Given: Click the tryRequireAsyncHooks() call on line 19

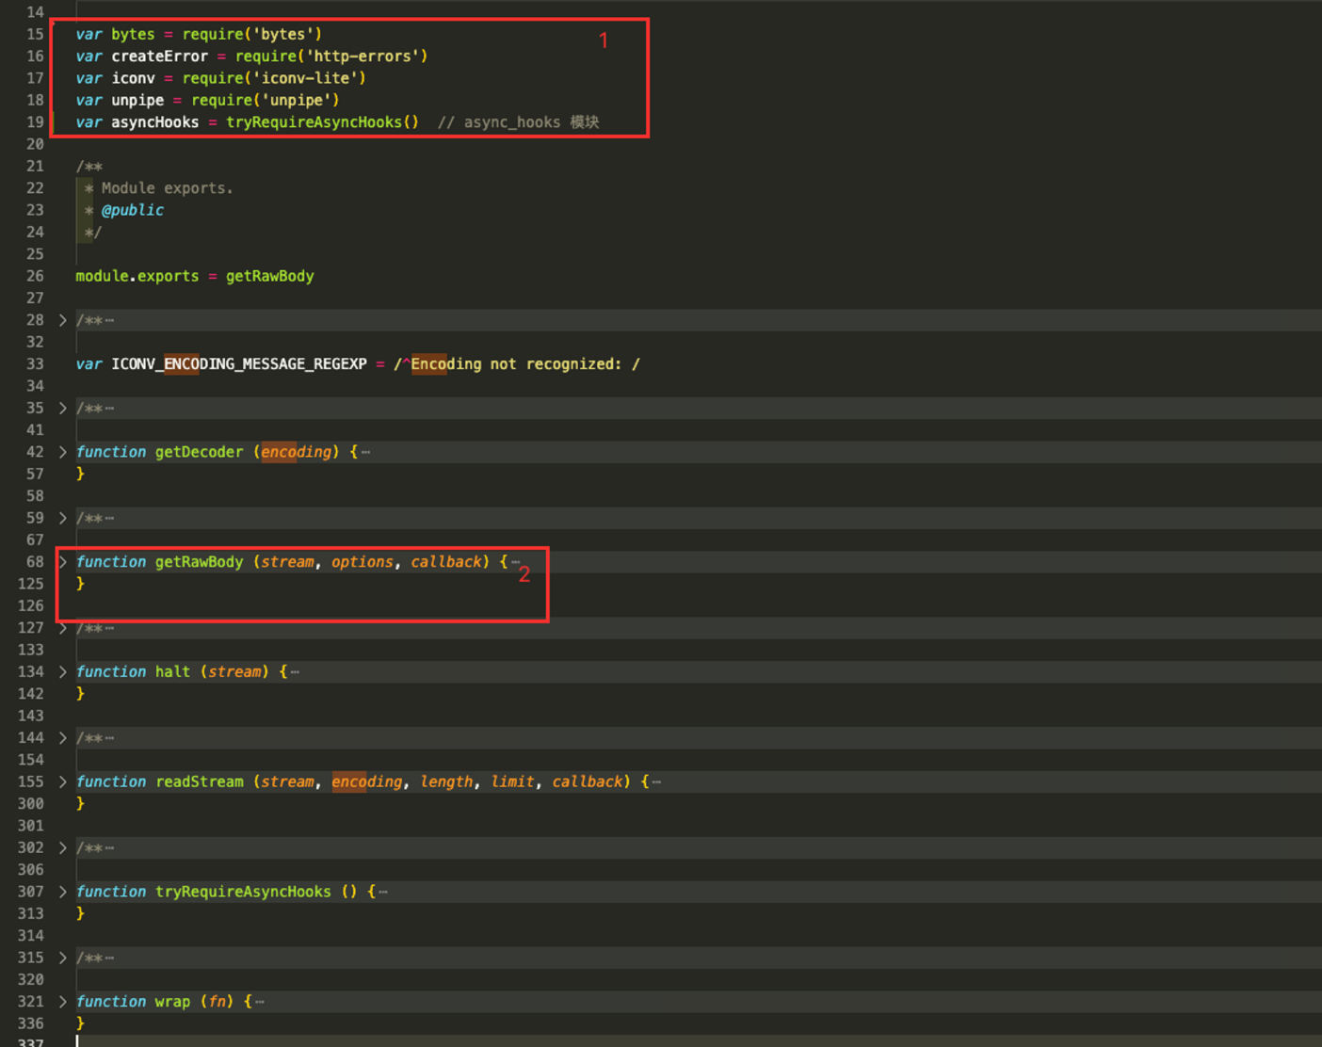Looking at the screenshot, I should [x=322, y=122].
